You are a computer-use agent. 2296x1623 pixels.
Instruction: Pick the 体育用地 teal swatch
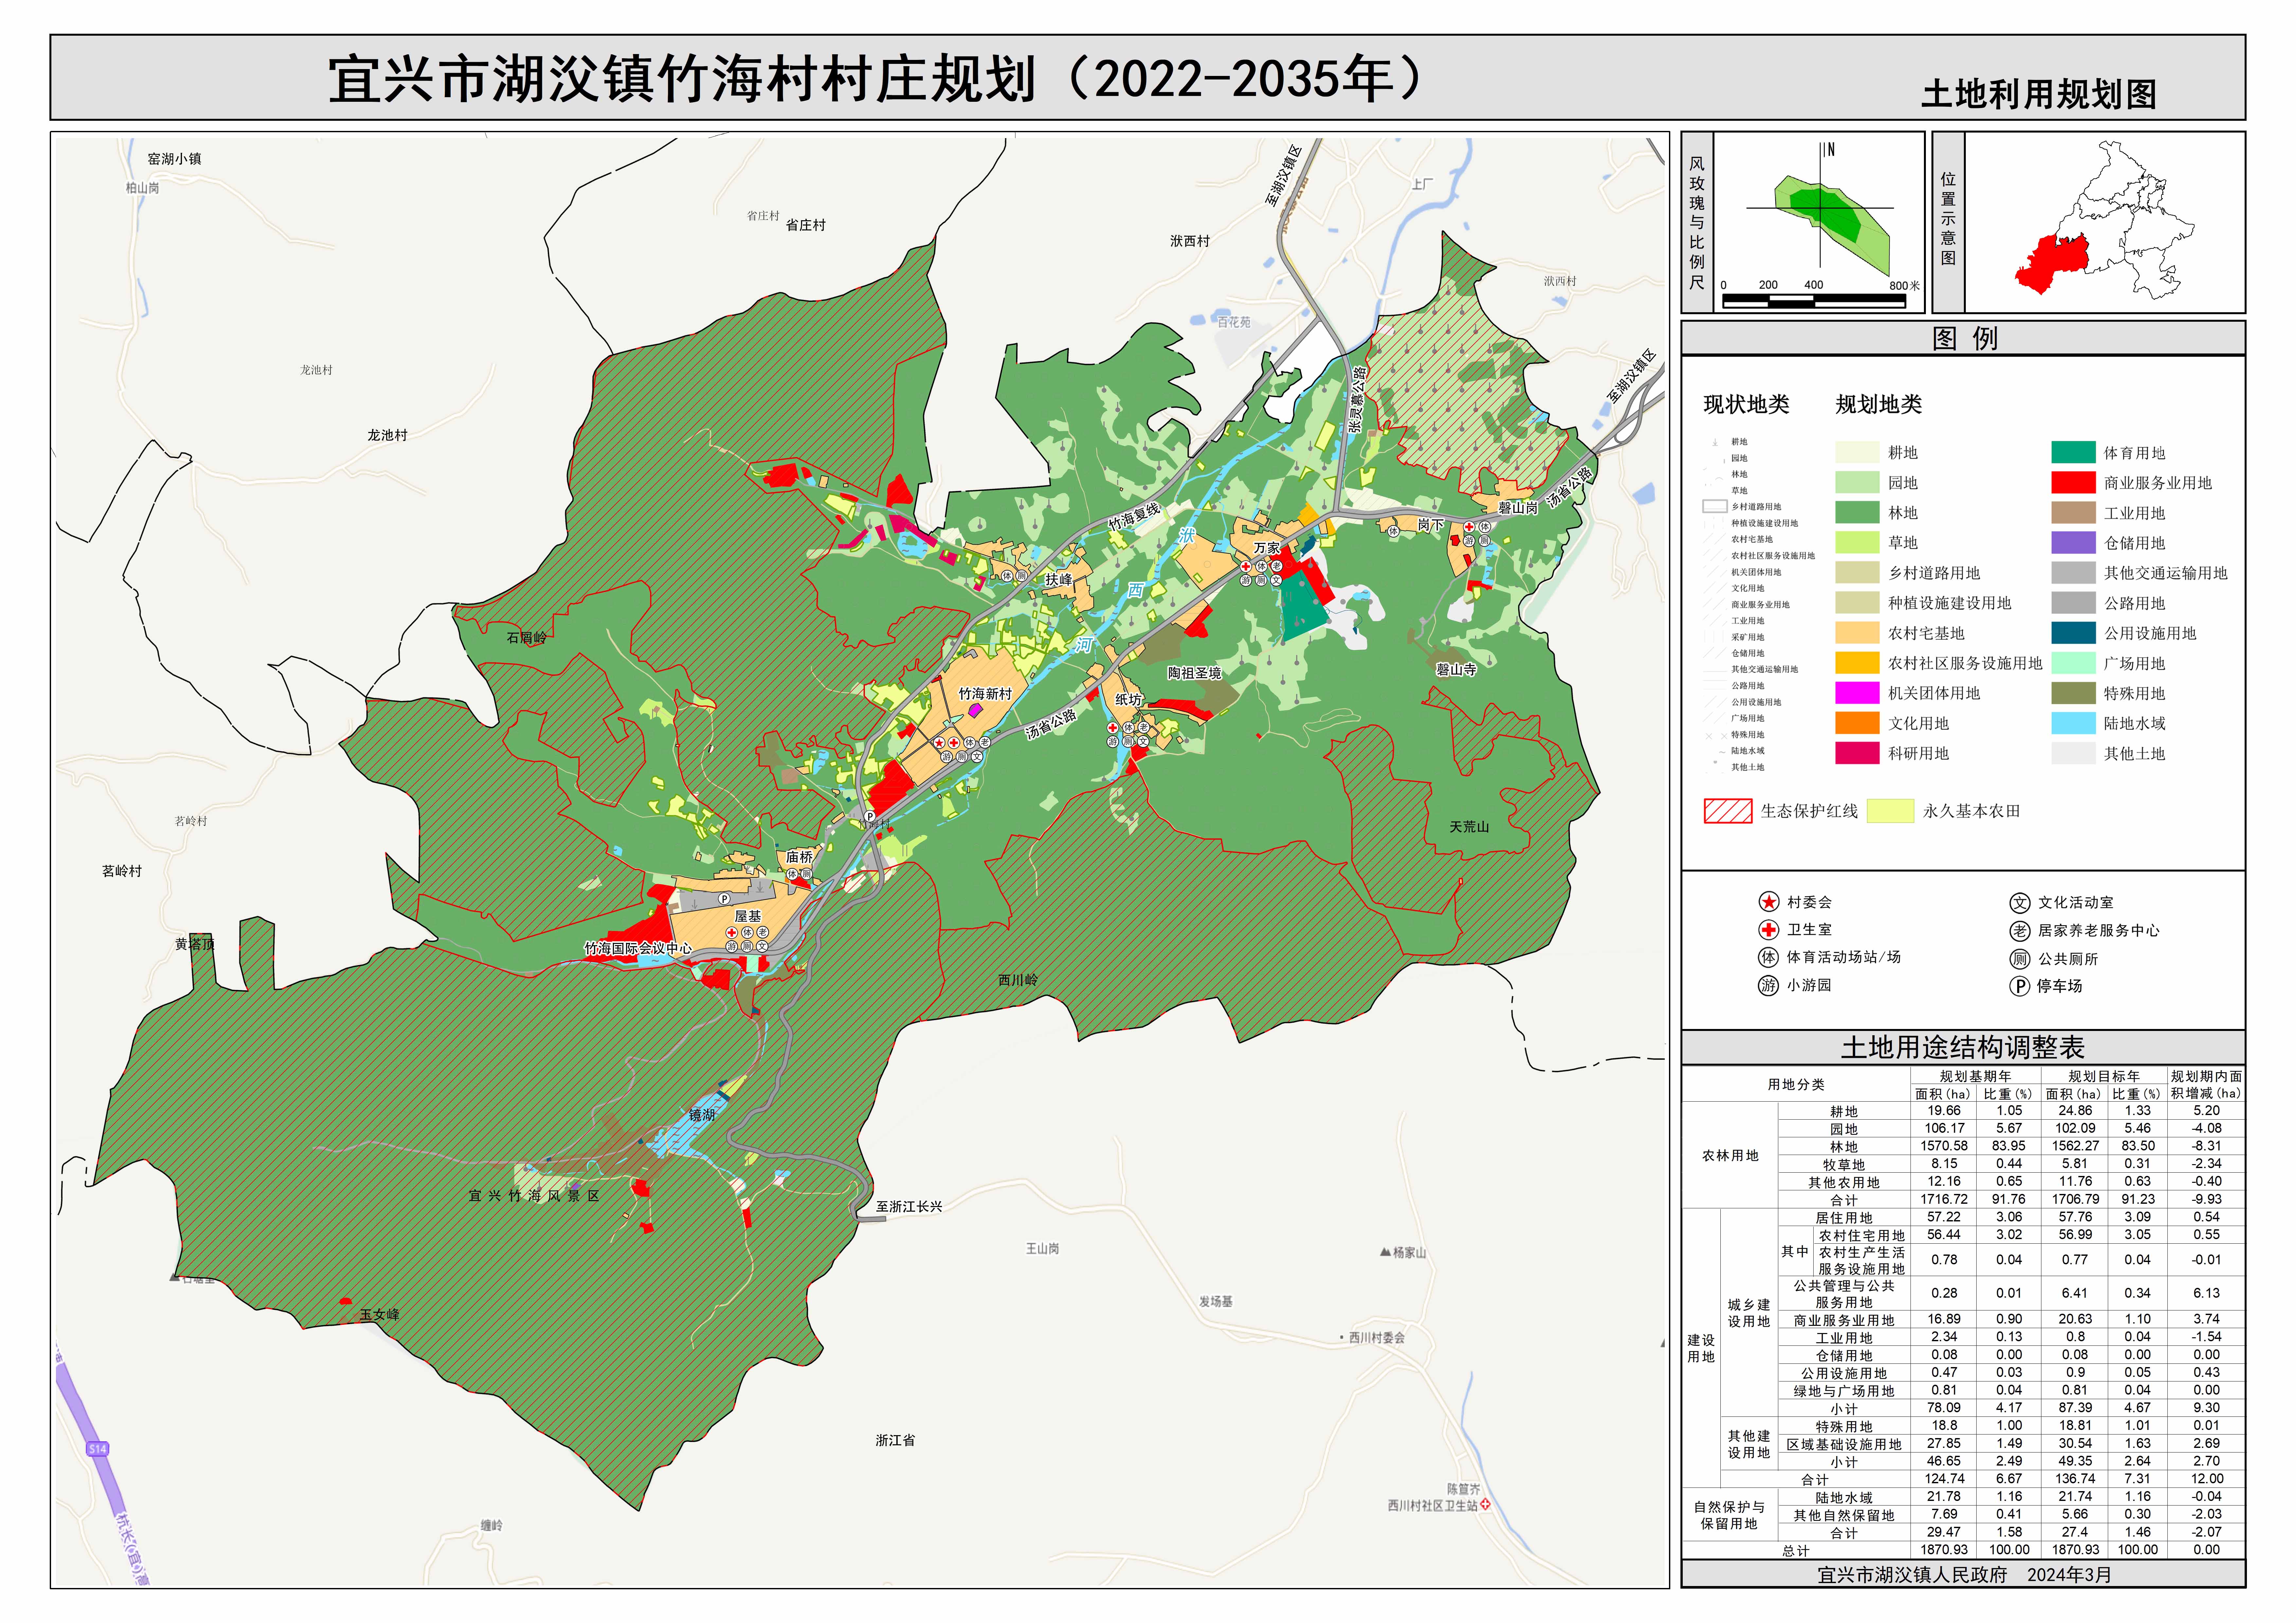pyautogui.click(x=2073, y=453)
